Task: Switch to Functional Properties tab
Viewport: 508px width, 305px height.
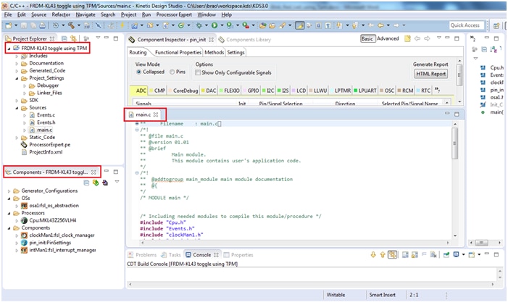Action: point(178,52)
